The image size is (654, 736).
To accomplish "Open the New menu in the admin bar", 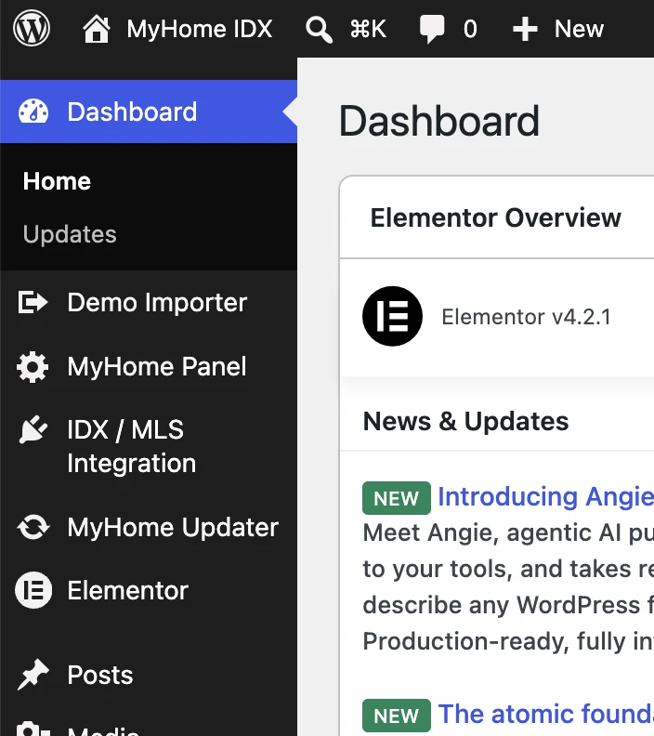I will point(579,29).
